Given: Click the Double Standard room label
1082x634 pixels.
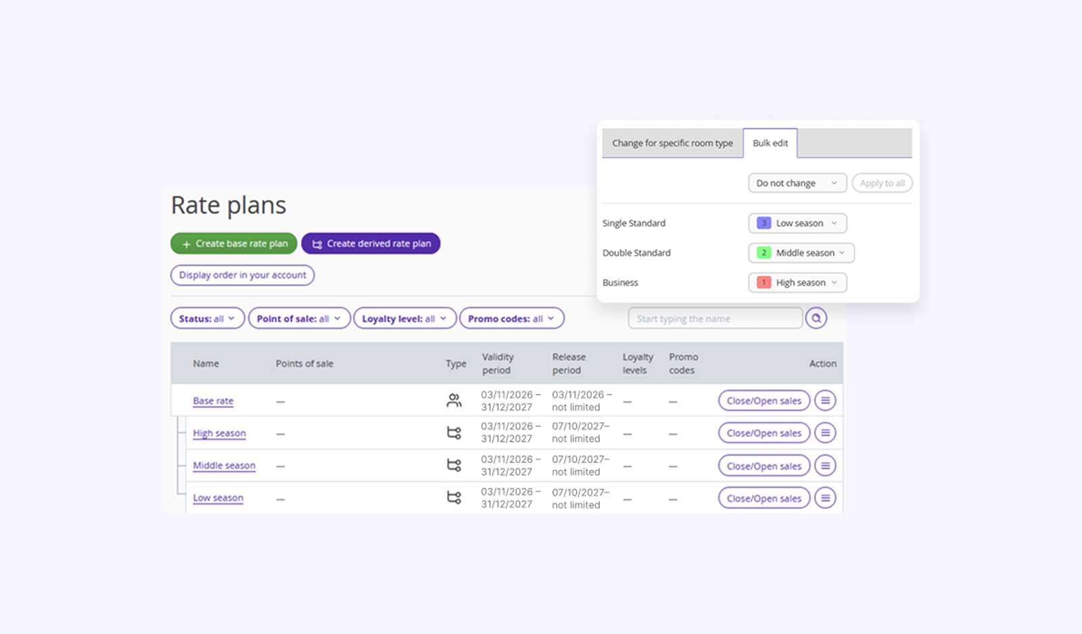Looking at the screenshot, I should [x=636, y=253].
